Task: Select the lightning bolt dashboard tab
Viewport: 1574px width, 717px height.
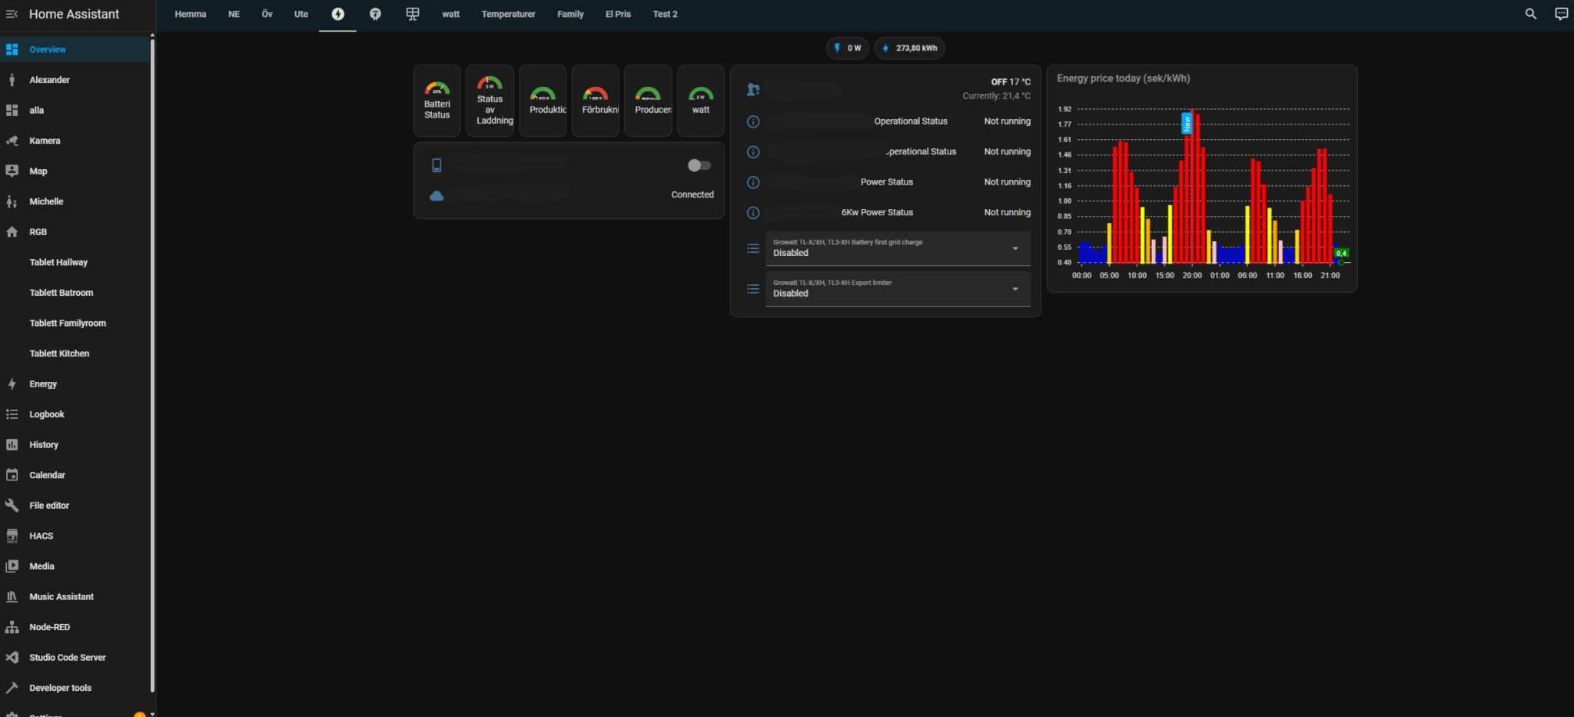Action: coord(337,14)
